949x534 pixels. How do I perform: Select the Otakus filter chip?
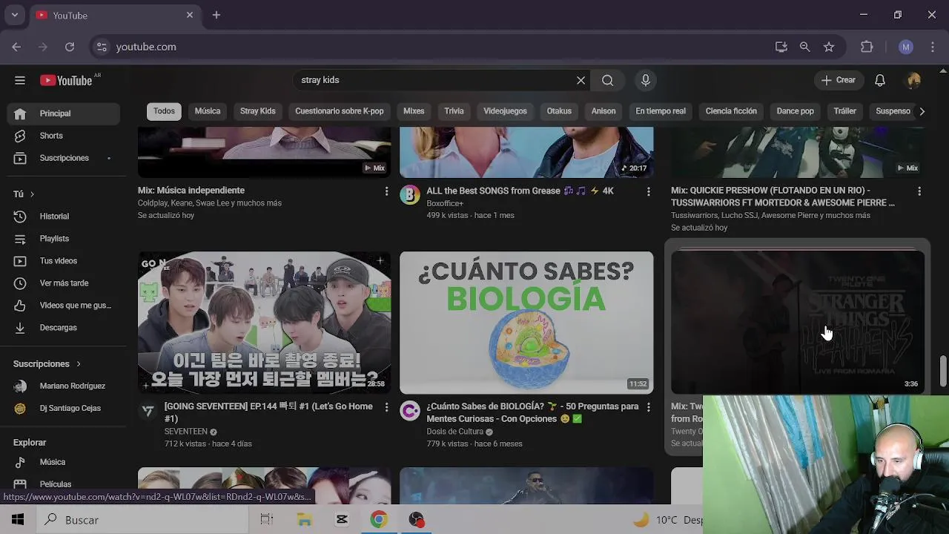559,111
